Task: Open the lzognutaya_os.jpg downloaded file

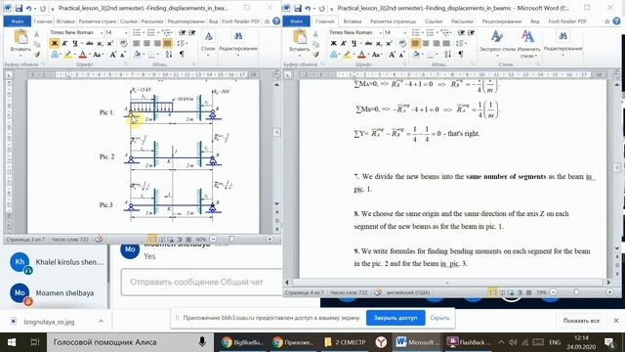Action: pos(49,322)
